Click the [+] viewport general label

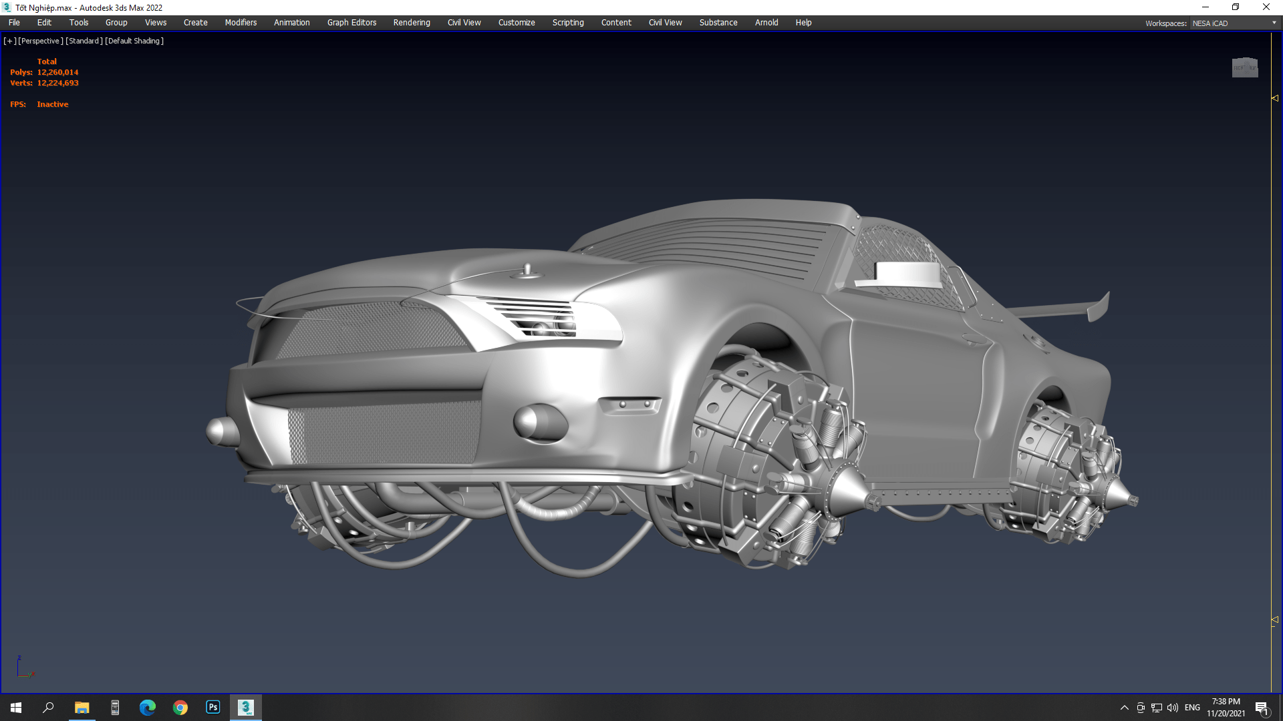click(9, 41)
